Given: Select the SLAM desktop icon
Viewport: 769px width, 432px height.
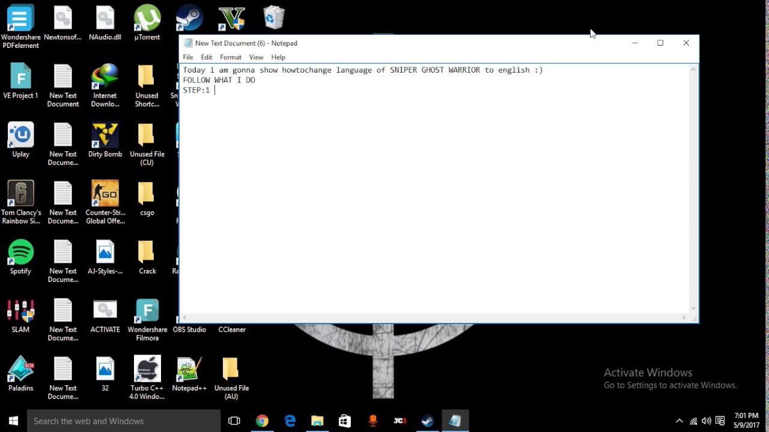Looking at the screenshot, I should (x=20, y=316).
